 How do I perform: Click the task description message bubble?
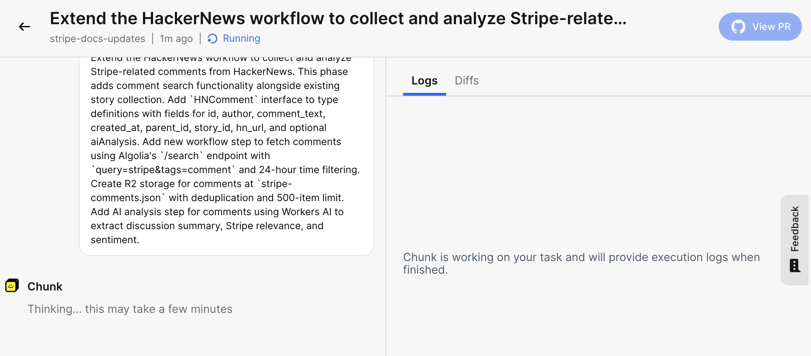tap(226, 156)
